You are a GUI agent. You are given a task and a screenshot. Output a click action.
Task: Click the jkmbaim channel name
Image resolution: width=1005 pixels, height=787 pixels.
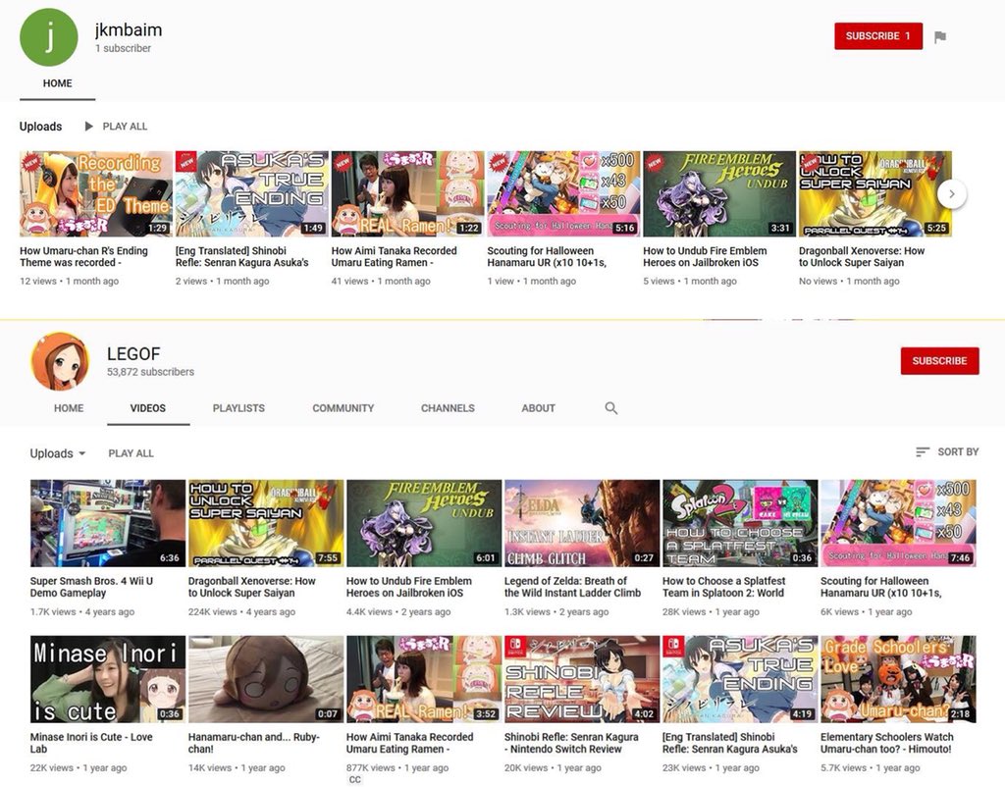click(x=129, y=29)
